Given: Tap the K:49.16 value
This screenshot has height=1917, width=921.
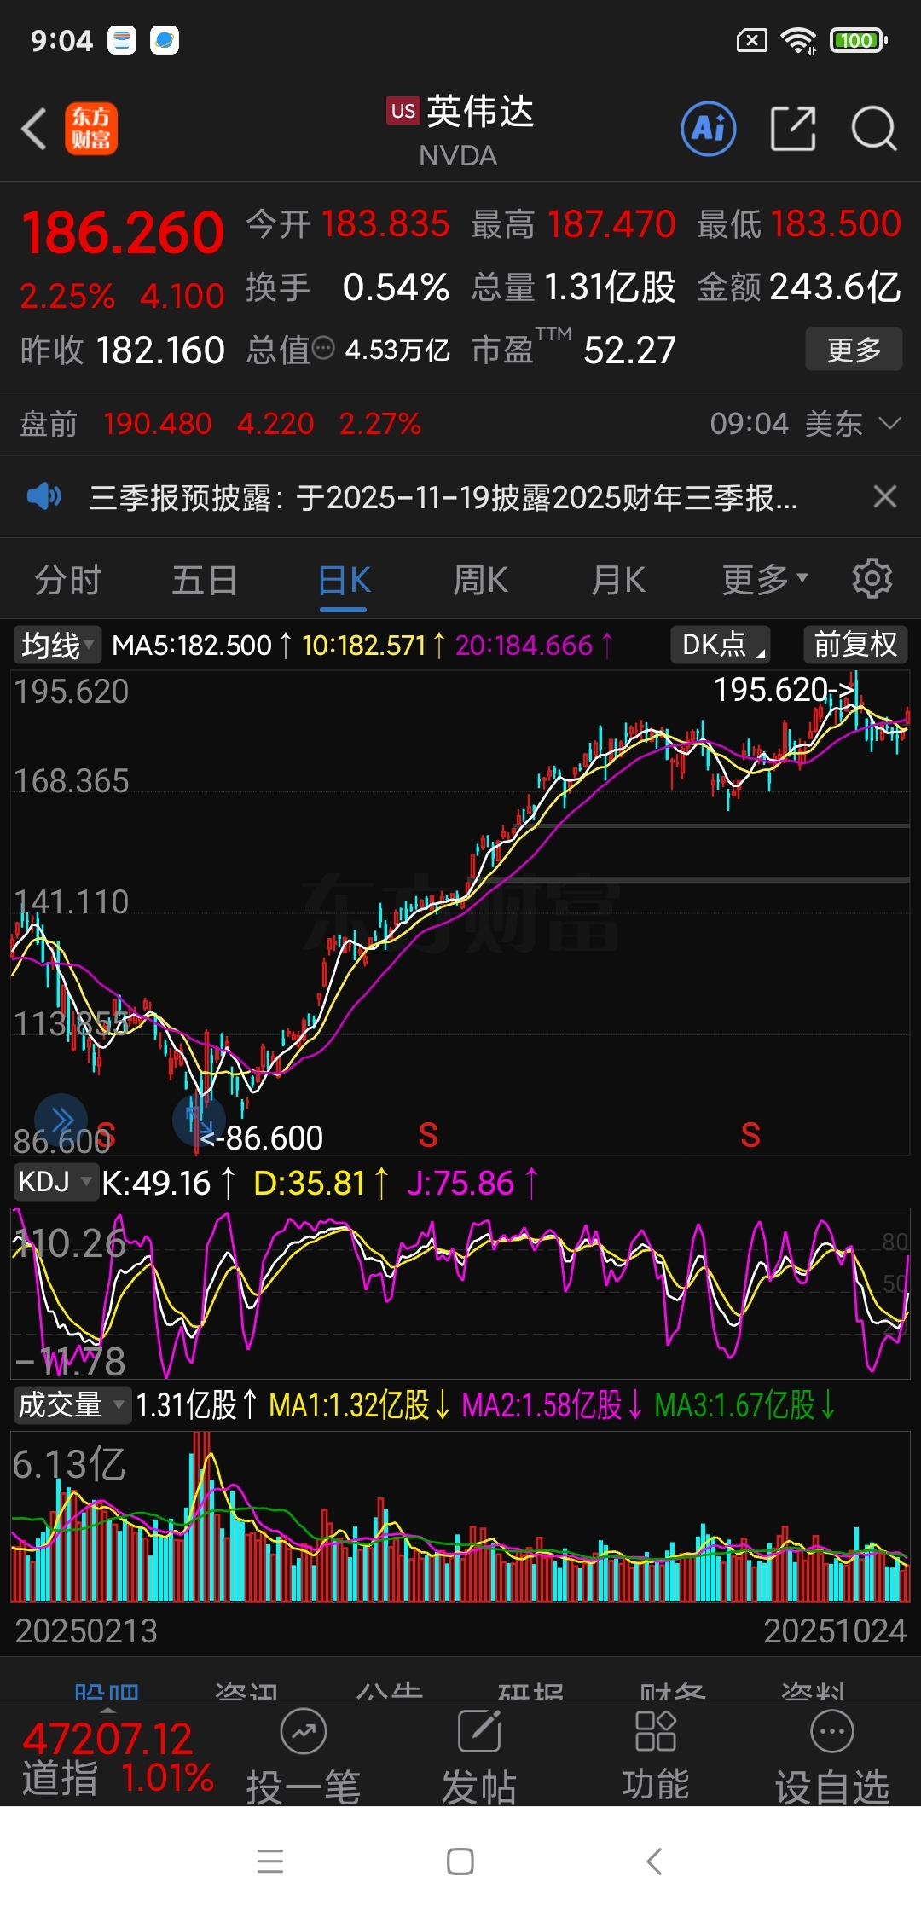Looking at the screenshot, I should click(x=169, y=1183).
